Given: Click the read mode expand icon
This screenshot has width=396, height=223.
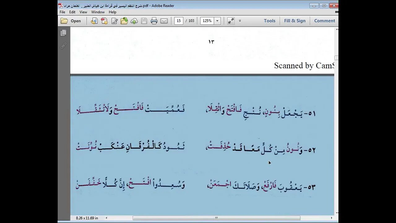Looking at the screenshot, I should pyautogui.click(x=231, y=21).
